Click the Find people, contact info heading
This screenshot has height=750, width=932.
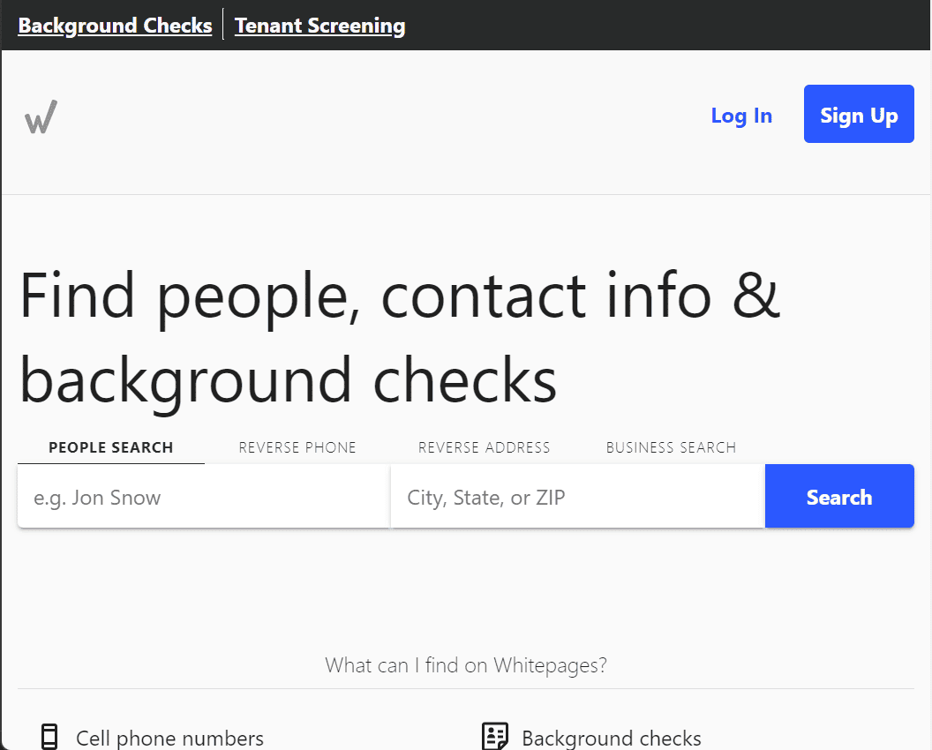[400, 296]
